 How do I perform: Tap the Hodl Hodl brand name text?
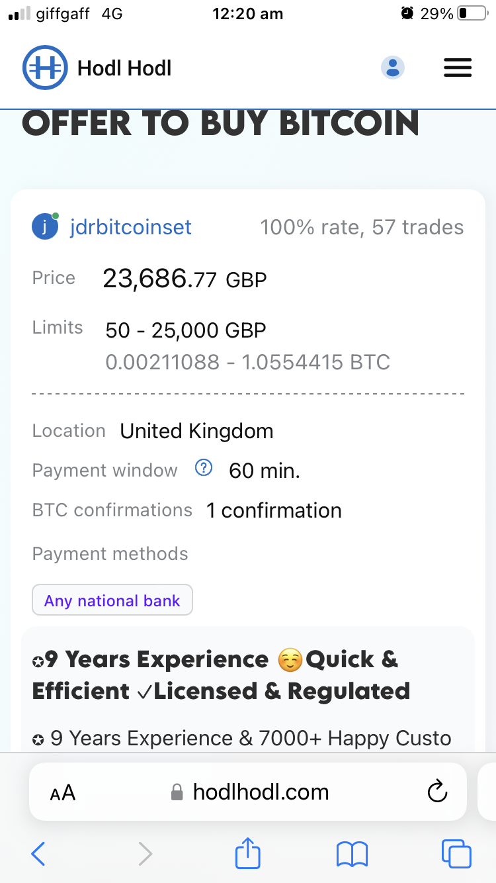coord(124,68)
